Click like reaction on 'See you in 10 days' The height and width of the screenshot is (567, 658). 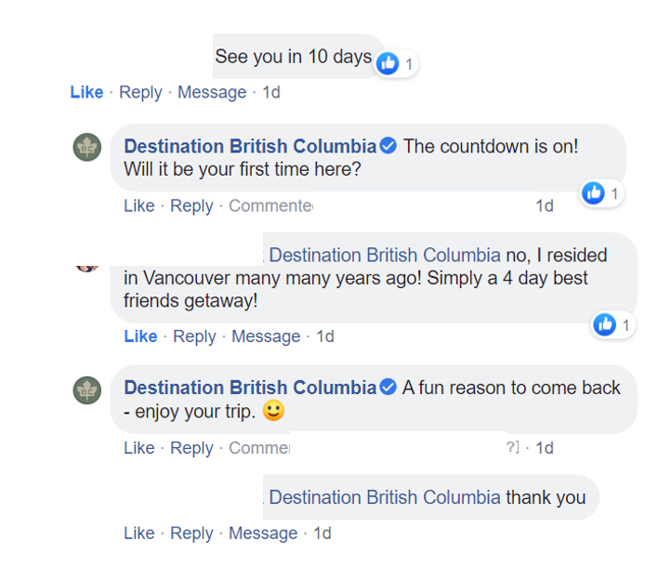pyautogui.click(x=388, y=63)
